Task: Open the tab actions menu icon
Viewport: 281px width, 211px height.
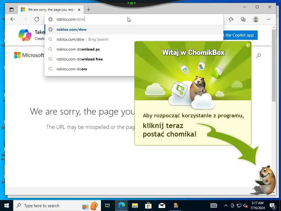Action: point(12,10)
